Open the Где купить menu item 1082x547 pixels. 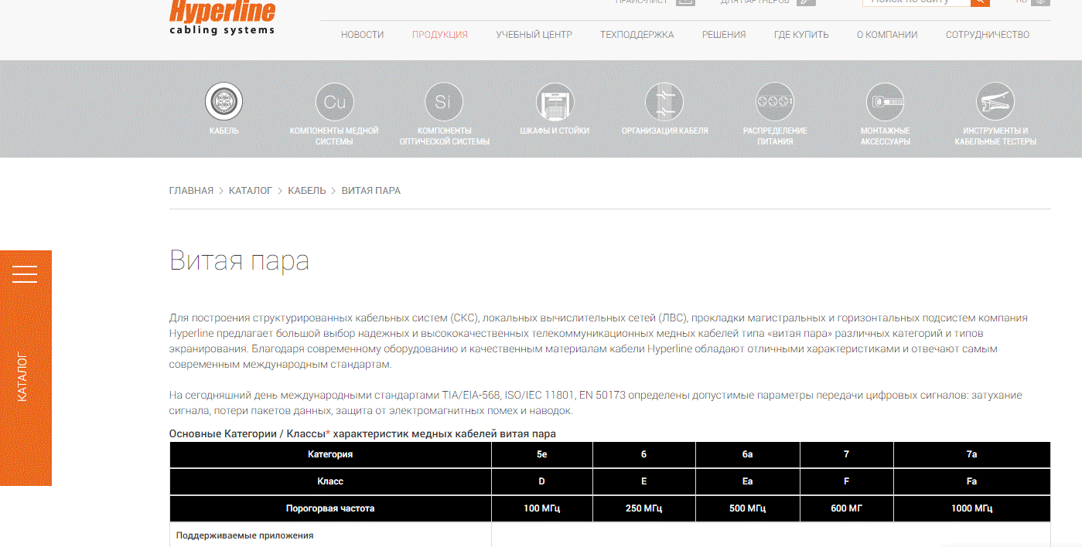801,35
